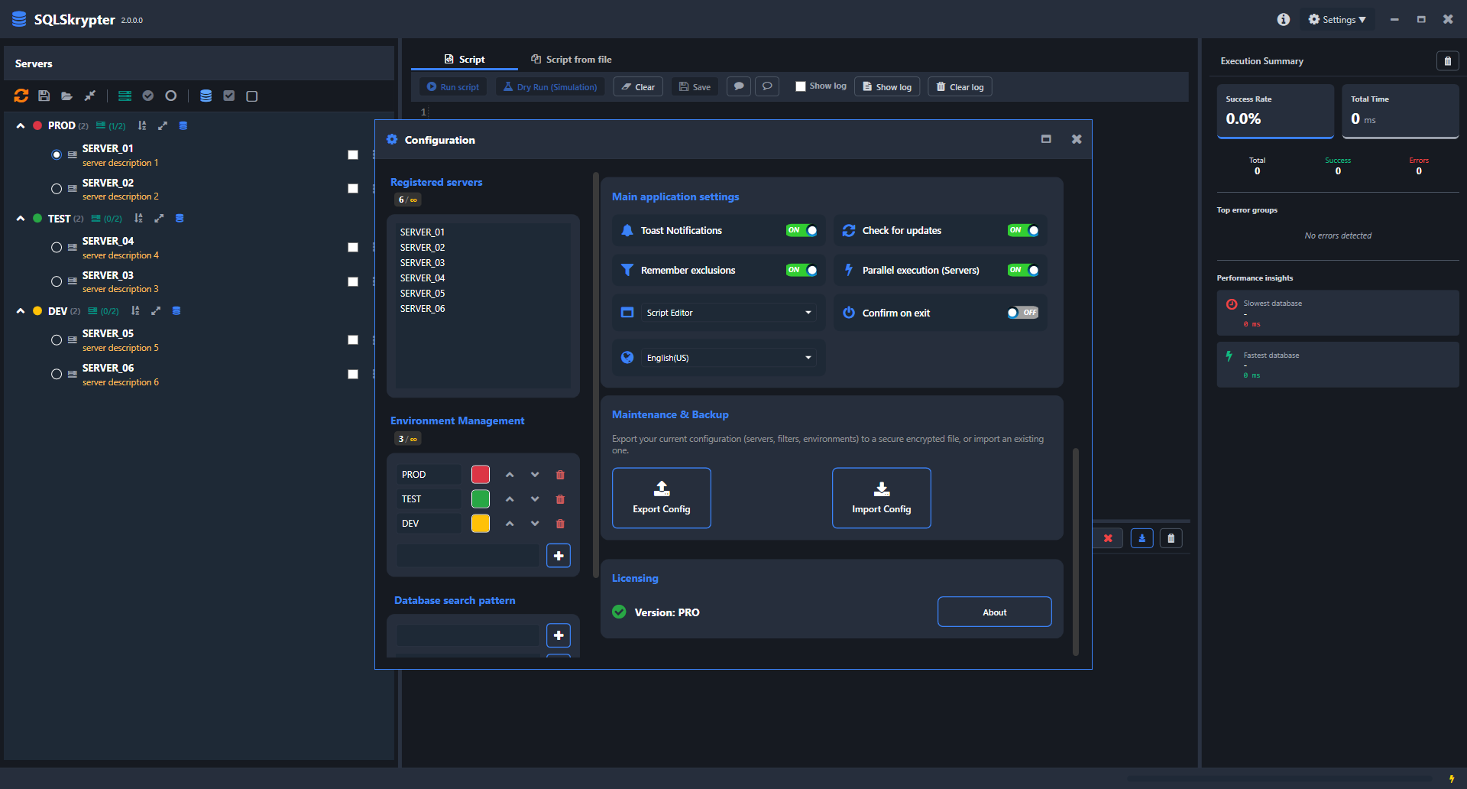The width and height of the screenshot is (1467, 789).
Task: Check the Show log checkbox
Action: pyautogui.click(x=801, y=86)
